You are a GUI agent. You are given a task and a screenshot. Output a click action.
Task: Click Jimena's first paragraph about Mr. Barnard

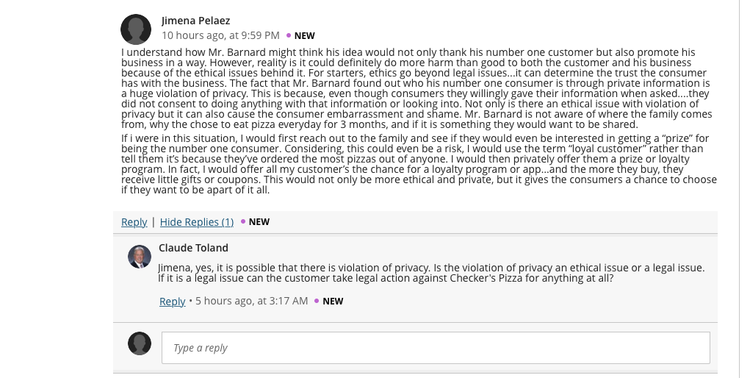[x=417, y=88]
